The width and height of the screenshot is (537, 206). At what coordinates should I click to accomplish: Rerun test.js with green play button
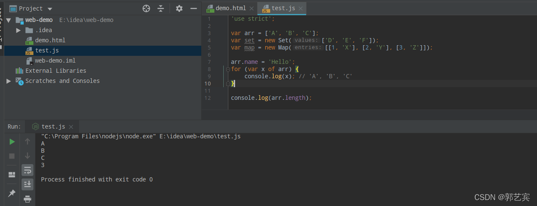click(12, 142)
